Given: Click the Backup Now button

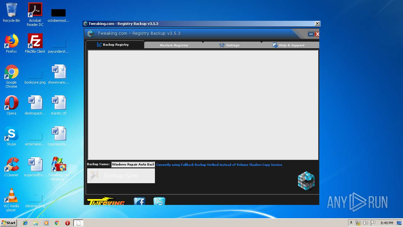Looking at the screenshot, I should [121, 176].
